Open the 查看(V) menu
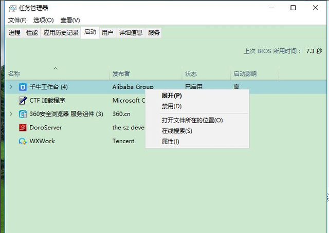This screenshot has height=233, width=329. click(x=70, y=20)
